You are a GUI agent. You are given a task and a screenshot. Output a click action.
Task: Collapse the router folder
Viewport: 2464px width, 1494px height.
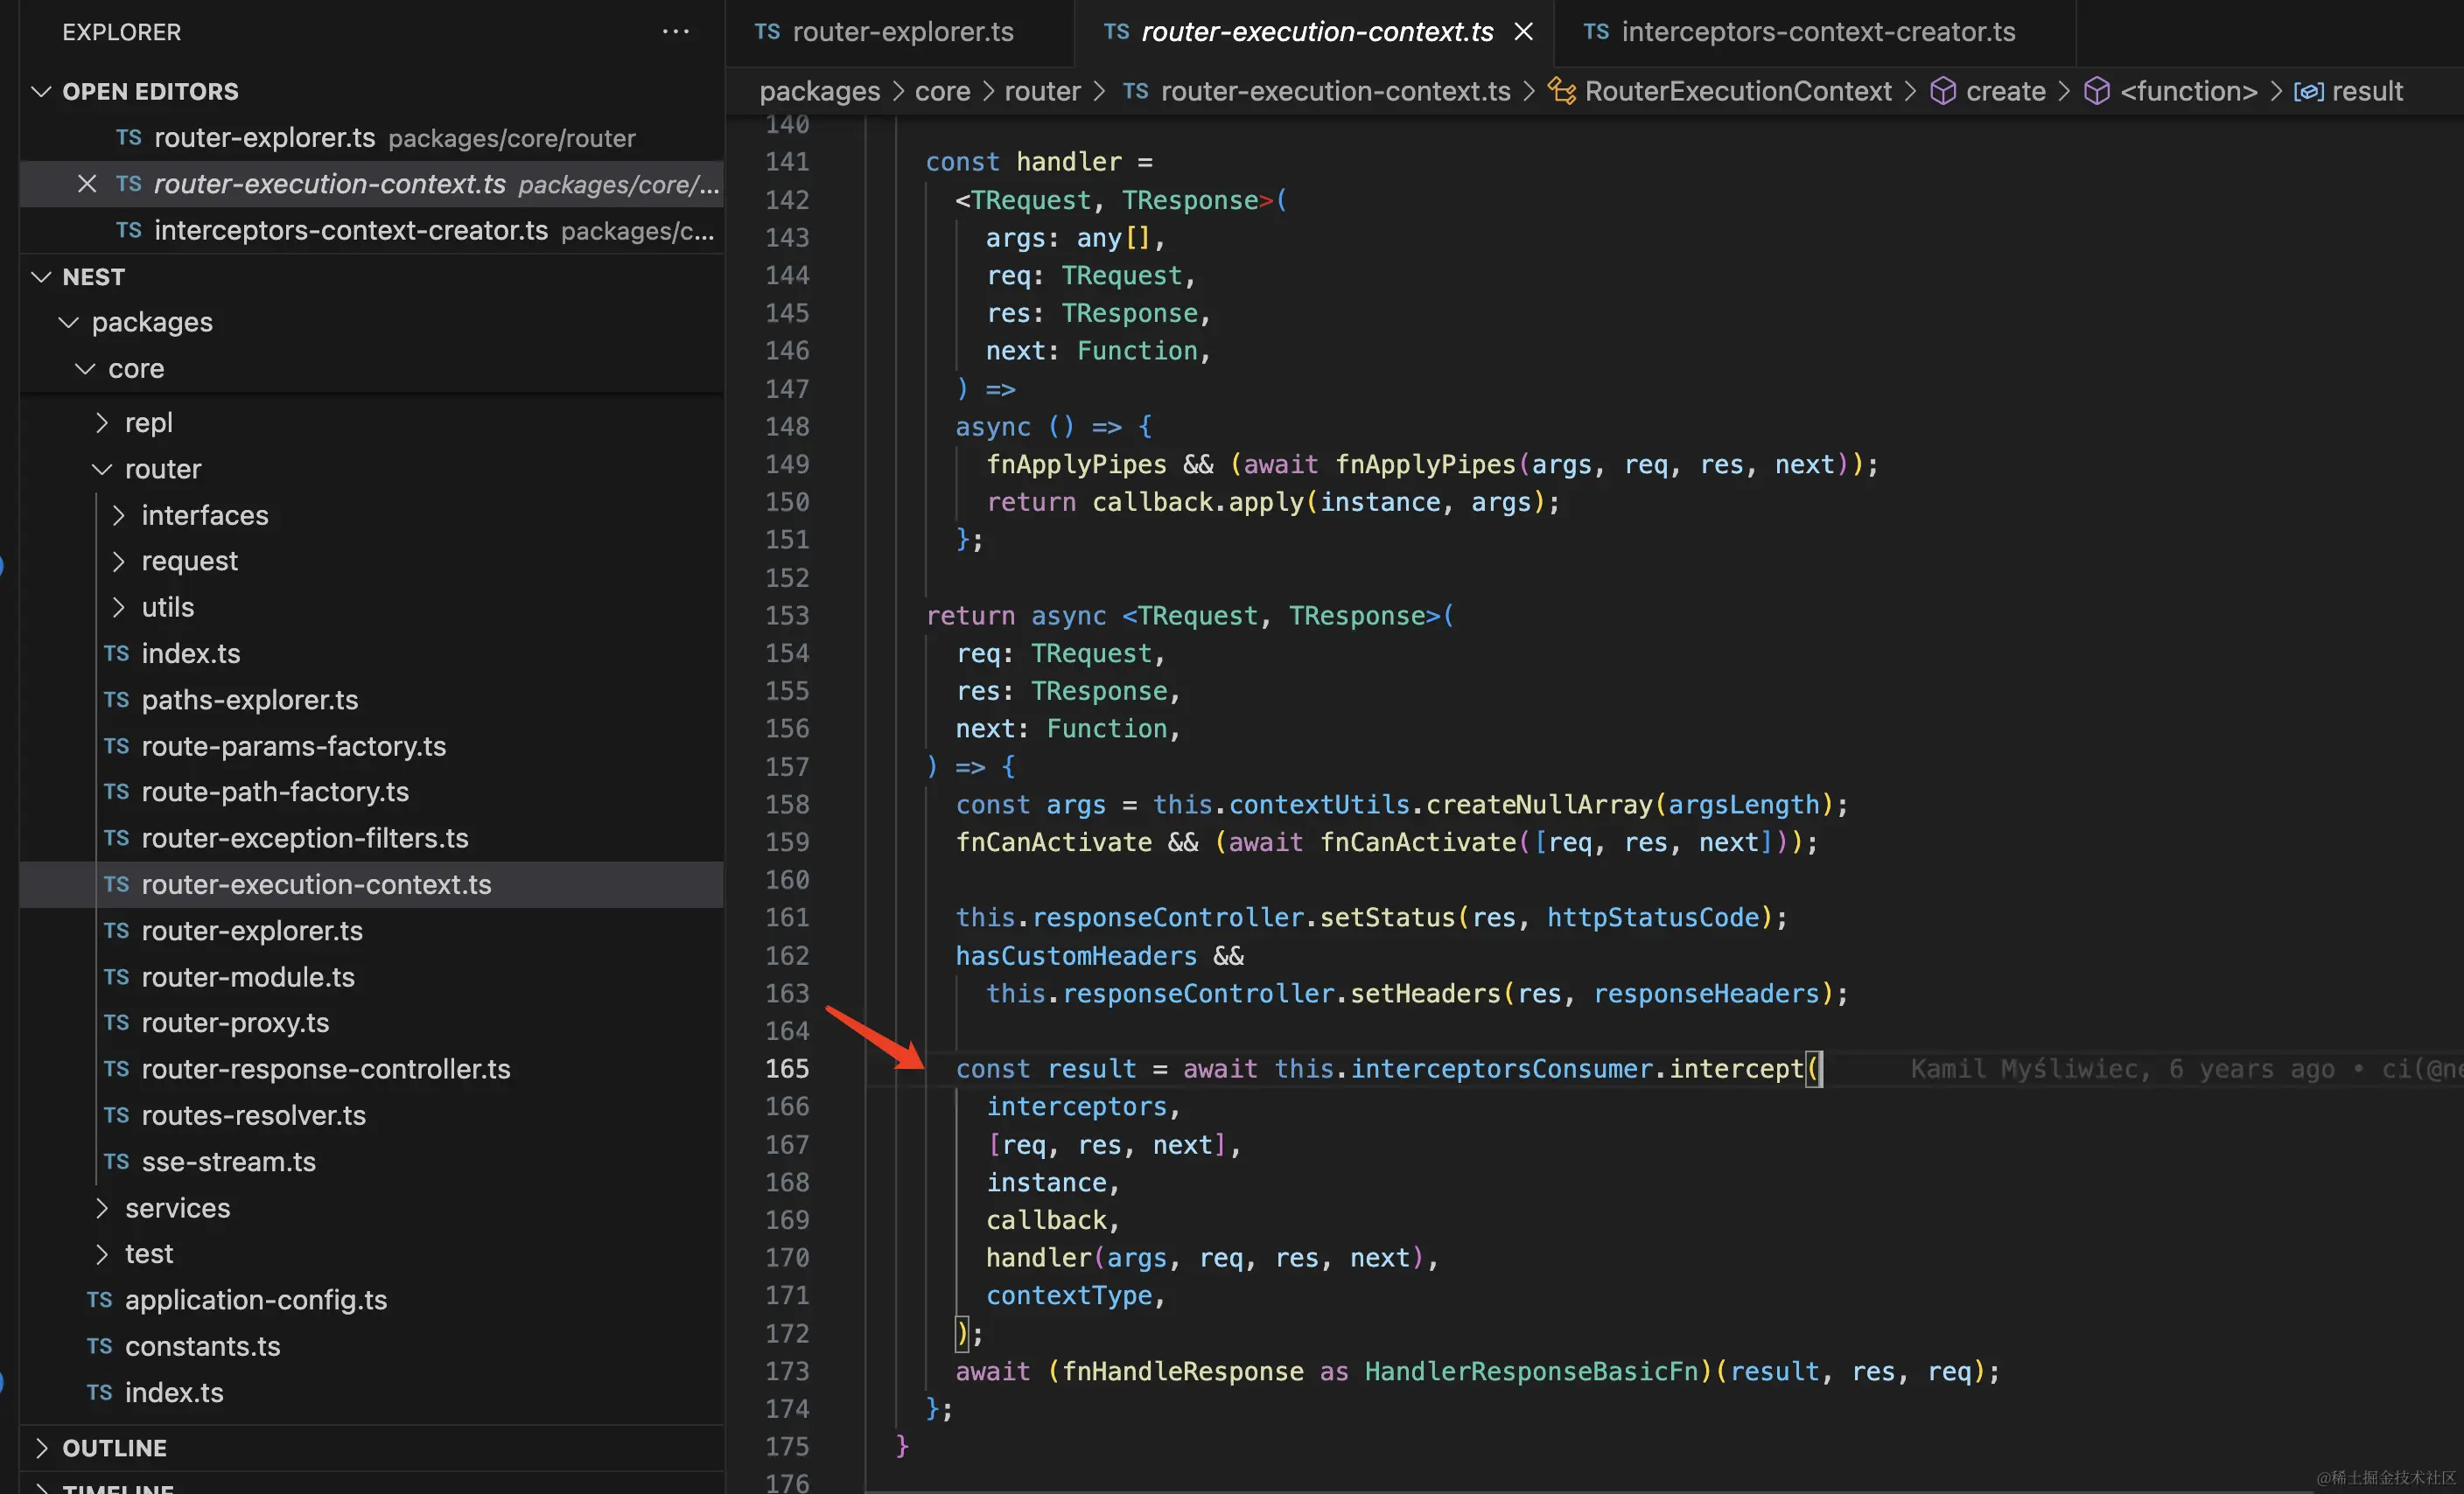coord(102,469)
